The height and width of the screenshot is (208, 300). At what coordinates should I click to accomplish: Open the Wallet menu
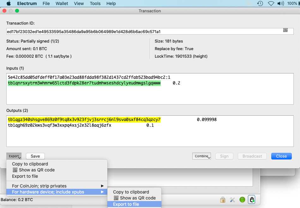(62, 3)
